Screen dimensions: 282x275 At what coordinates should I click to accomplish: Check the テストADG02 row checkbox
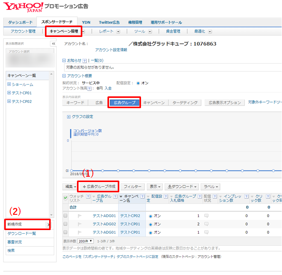tap(66, 224)
